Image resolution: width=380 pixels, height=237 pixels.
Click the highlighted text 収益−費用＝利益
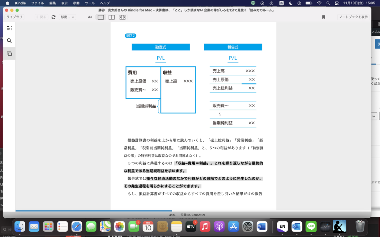coord(193,163)
